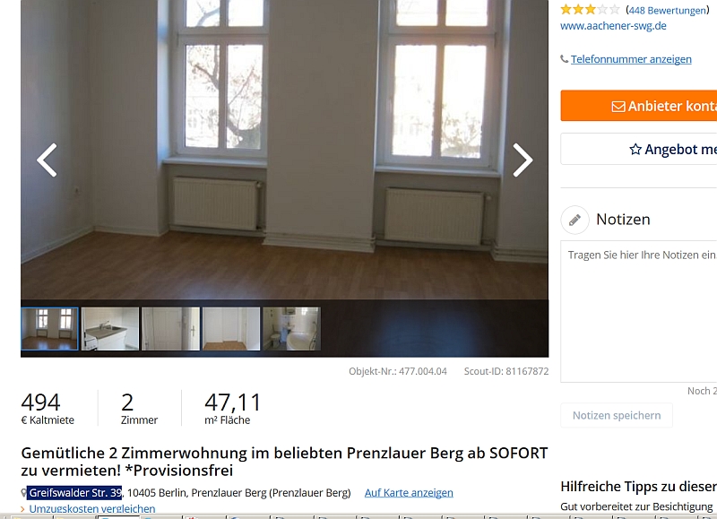This screenshot has width=717, height=519.
Task: Click Notizen speichern button
Action: click(x=617, y=415)
